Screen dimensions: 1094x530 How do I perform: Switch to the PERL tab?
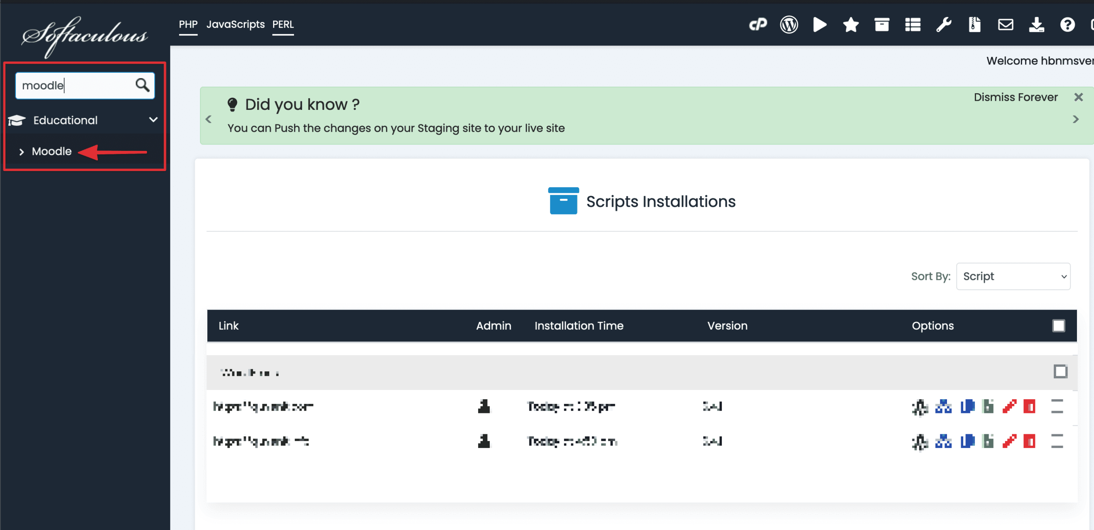click(x=283, y=24)
